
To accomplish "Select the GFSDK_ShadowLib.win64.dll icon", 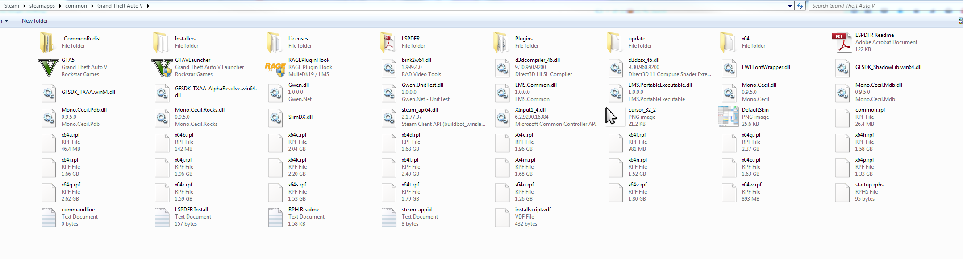I will tap(842, 68).
